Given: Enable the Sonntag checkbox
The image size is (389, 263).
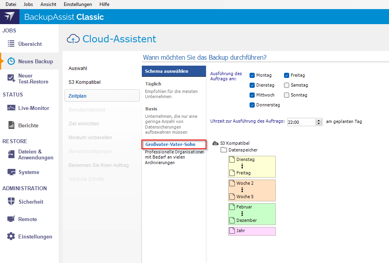Looking at the screenshot, I should tap(286, 95).
